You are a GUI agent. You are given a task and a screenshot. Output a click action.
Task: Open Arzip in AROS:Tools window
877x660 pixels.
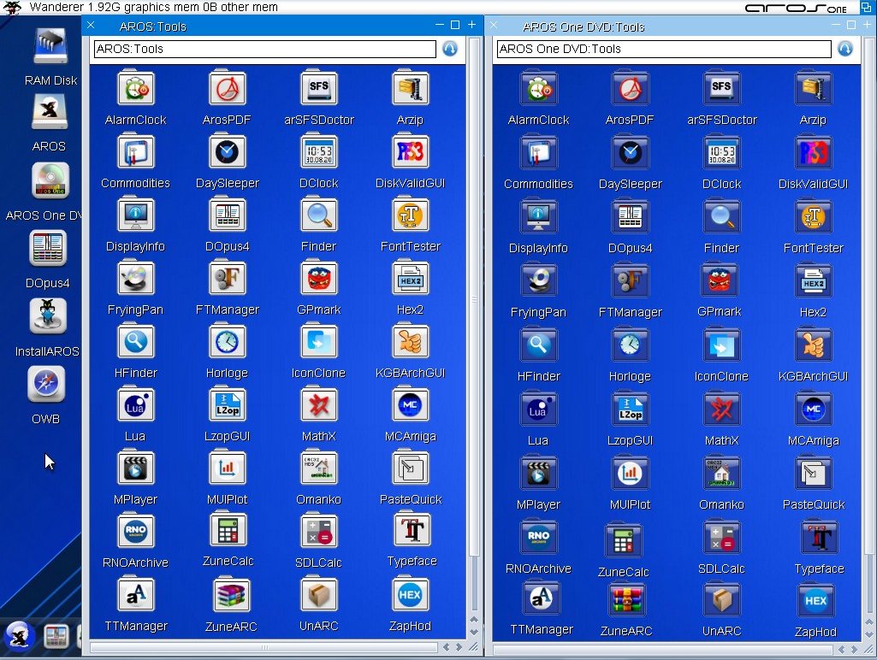[411, 88]
